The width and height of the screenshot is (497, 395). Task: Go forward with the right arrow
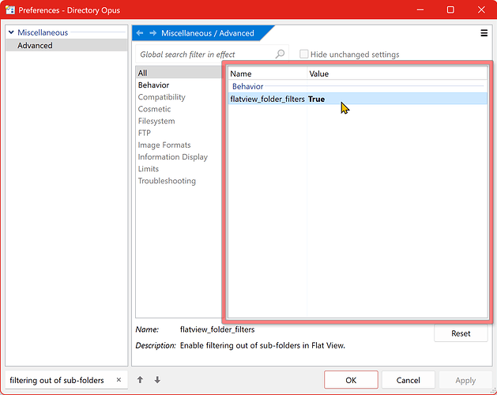(153, 33)
